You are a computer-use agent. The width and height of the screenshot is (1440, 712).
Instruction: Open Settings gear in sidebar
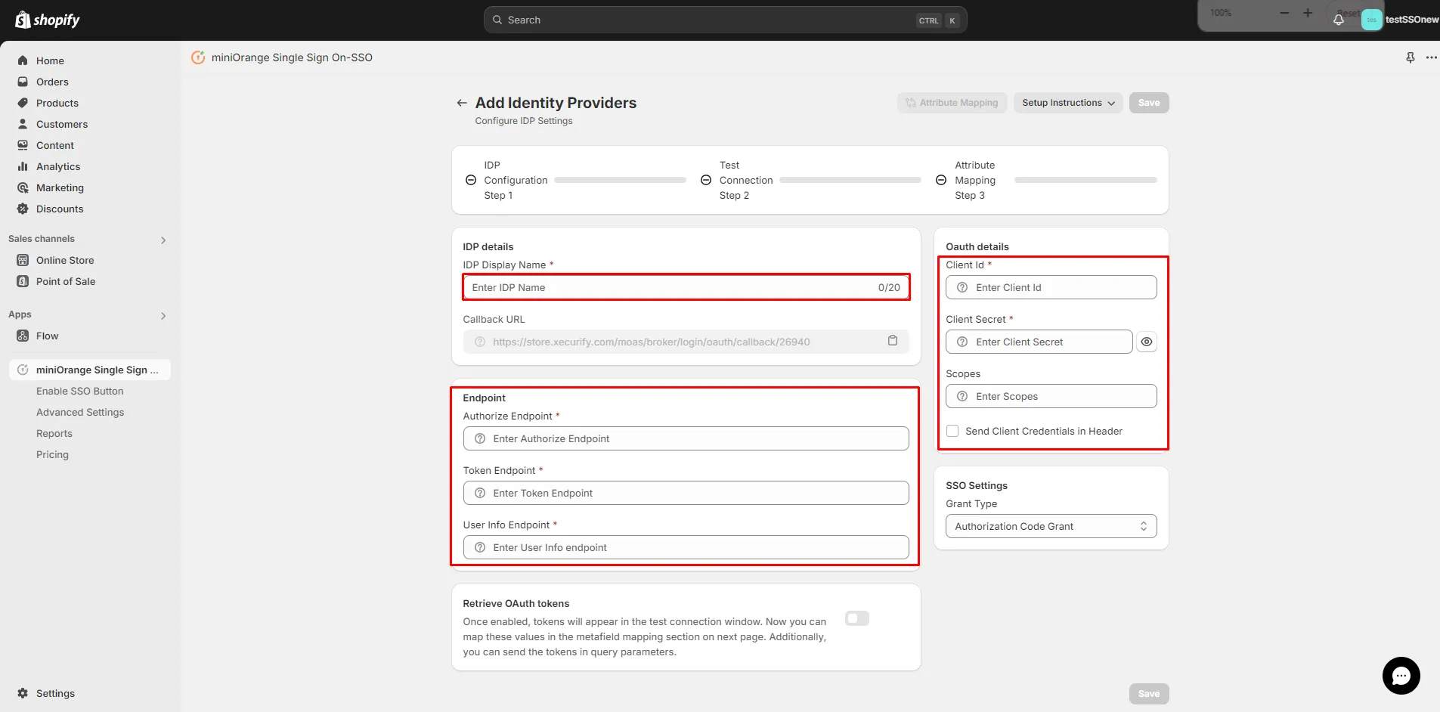click(23, 693)
